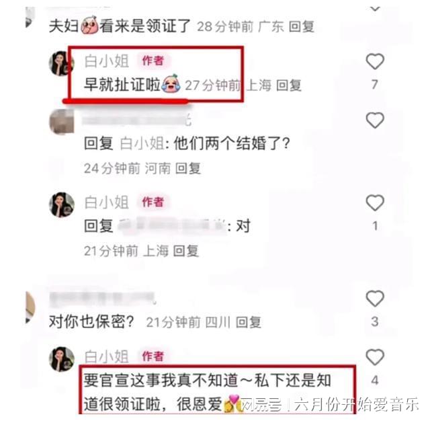Reply to the 24分钟前 河南 comment
This screenshot has height=421, width=430.
tap(188, 168)
